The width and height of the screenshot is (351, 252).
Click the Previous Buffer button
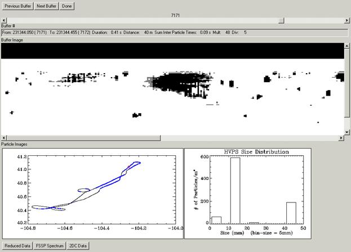(17, 6)
